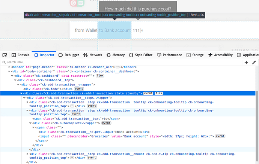This screenshot has height=164, width=259.
Task: Open the Console tab
Action: pyautogui.click(x=21, y=55)
